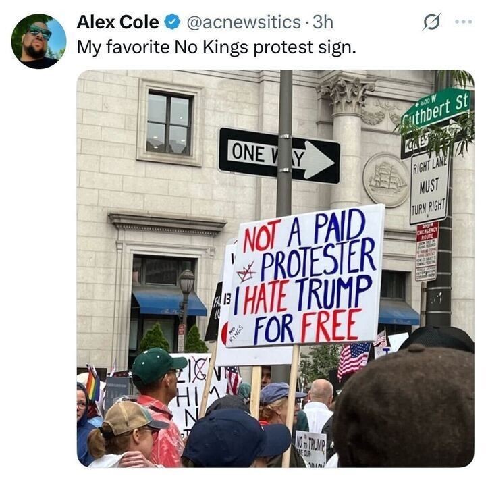Image resolution: width=486 pixels, height=478 pixels.
Task: Click the 'Not a Paid Protester' sign in photo
Action: coord(305,276)
